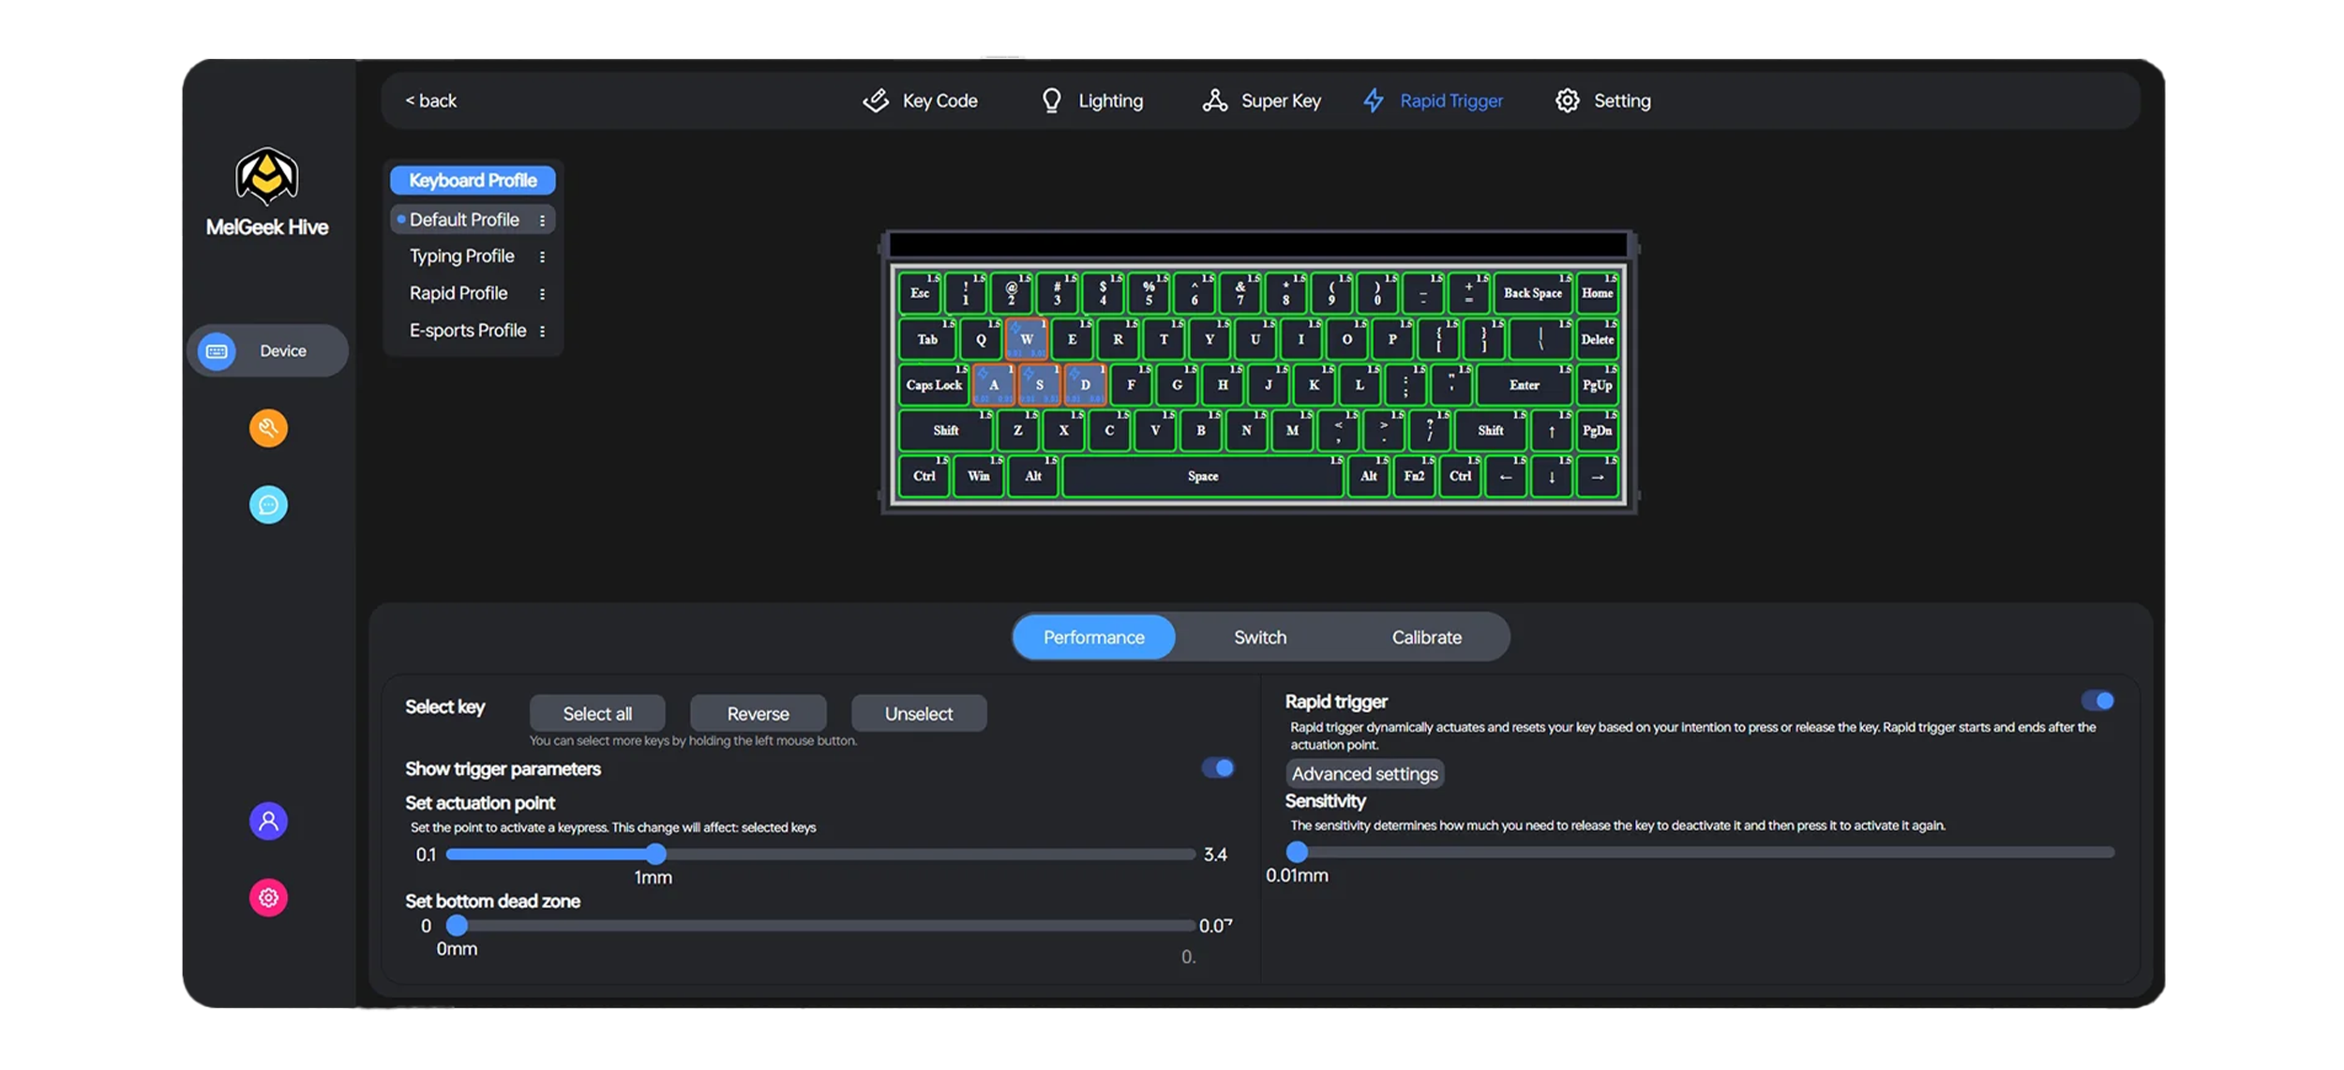The height and width of the screenshot is (1070, 2344).
Task: Select the Device keyboard icon in sidebar
Action: 218,351
